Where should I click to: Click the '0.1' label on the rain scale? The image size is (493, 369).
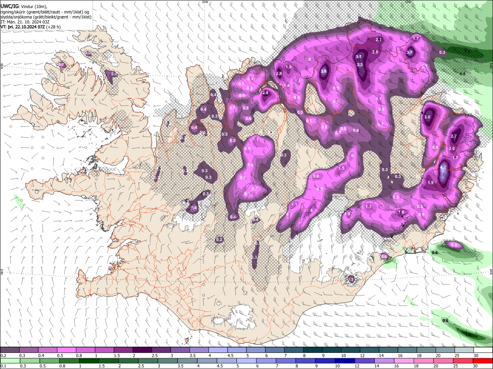(3, 366)
